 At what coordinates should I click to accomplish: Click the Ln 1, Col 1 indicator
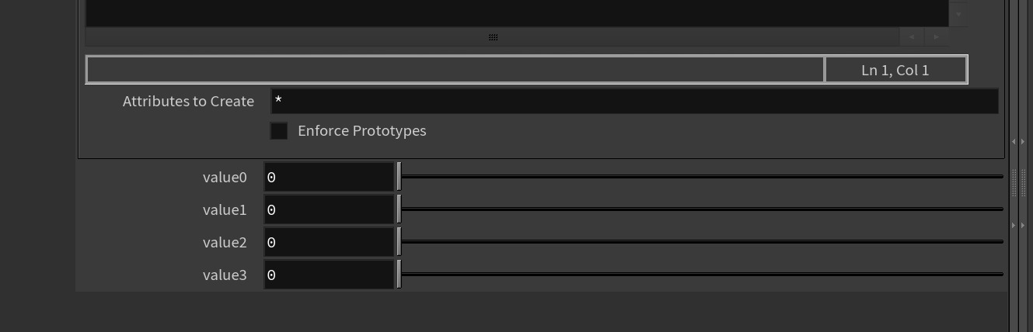[895, 70]
